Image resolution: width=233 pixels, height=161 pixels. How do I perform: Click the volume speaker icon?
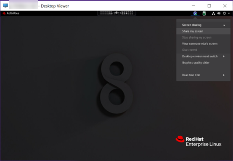219,13
